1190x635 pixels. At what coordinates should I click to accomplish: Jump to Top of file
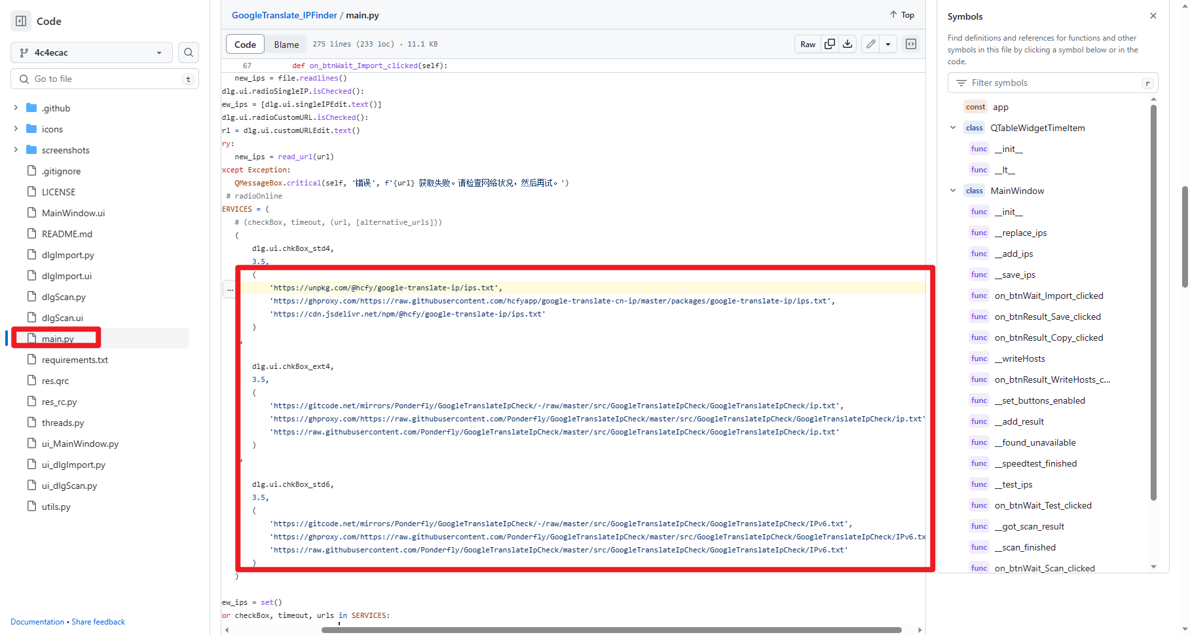point(902,14)
